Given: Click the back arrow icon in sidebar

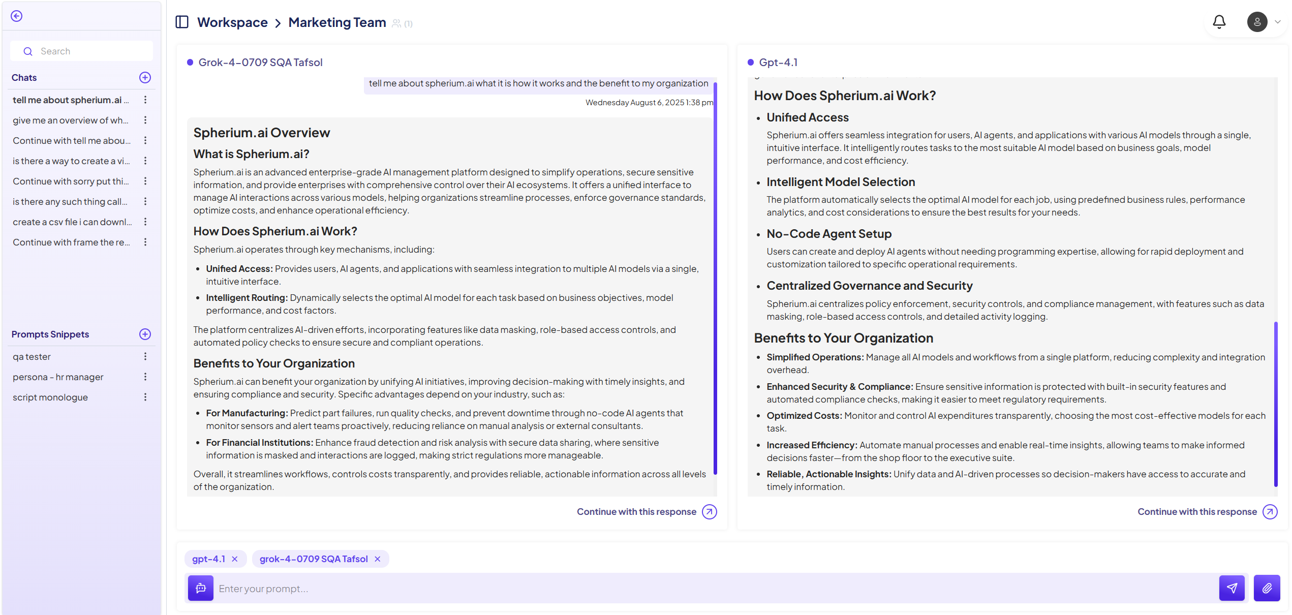Looking at the screenshot, I should (x=17, y=16).
